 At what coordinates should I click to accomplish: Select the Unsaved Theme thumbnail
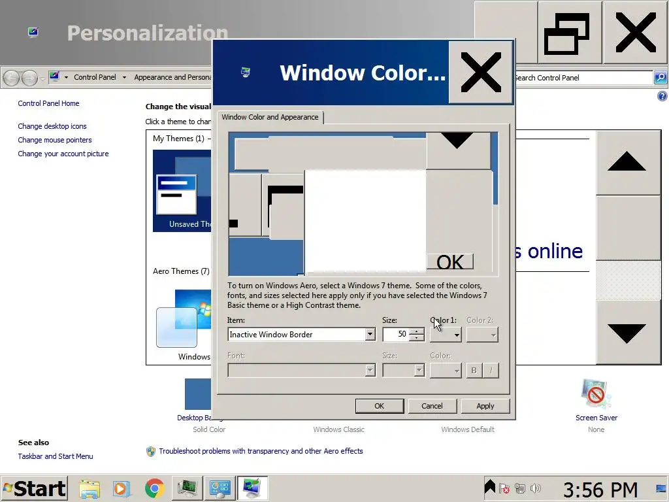tap(182, 191)
